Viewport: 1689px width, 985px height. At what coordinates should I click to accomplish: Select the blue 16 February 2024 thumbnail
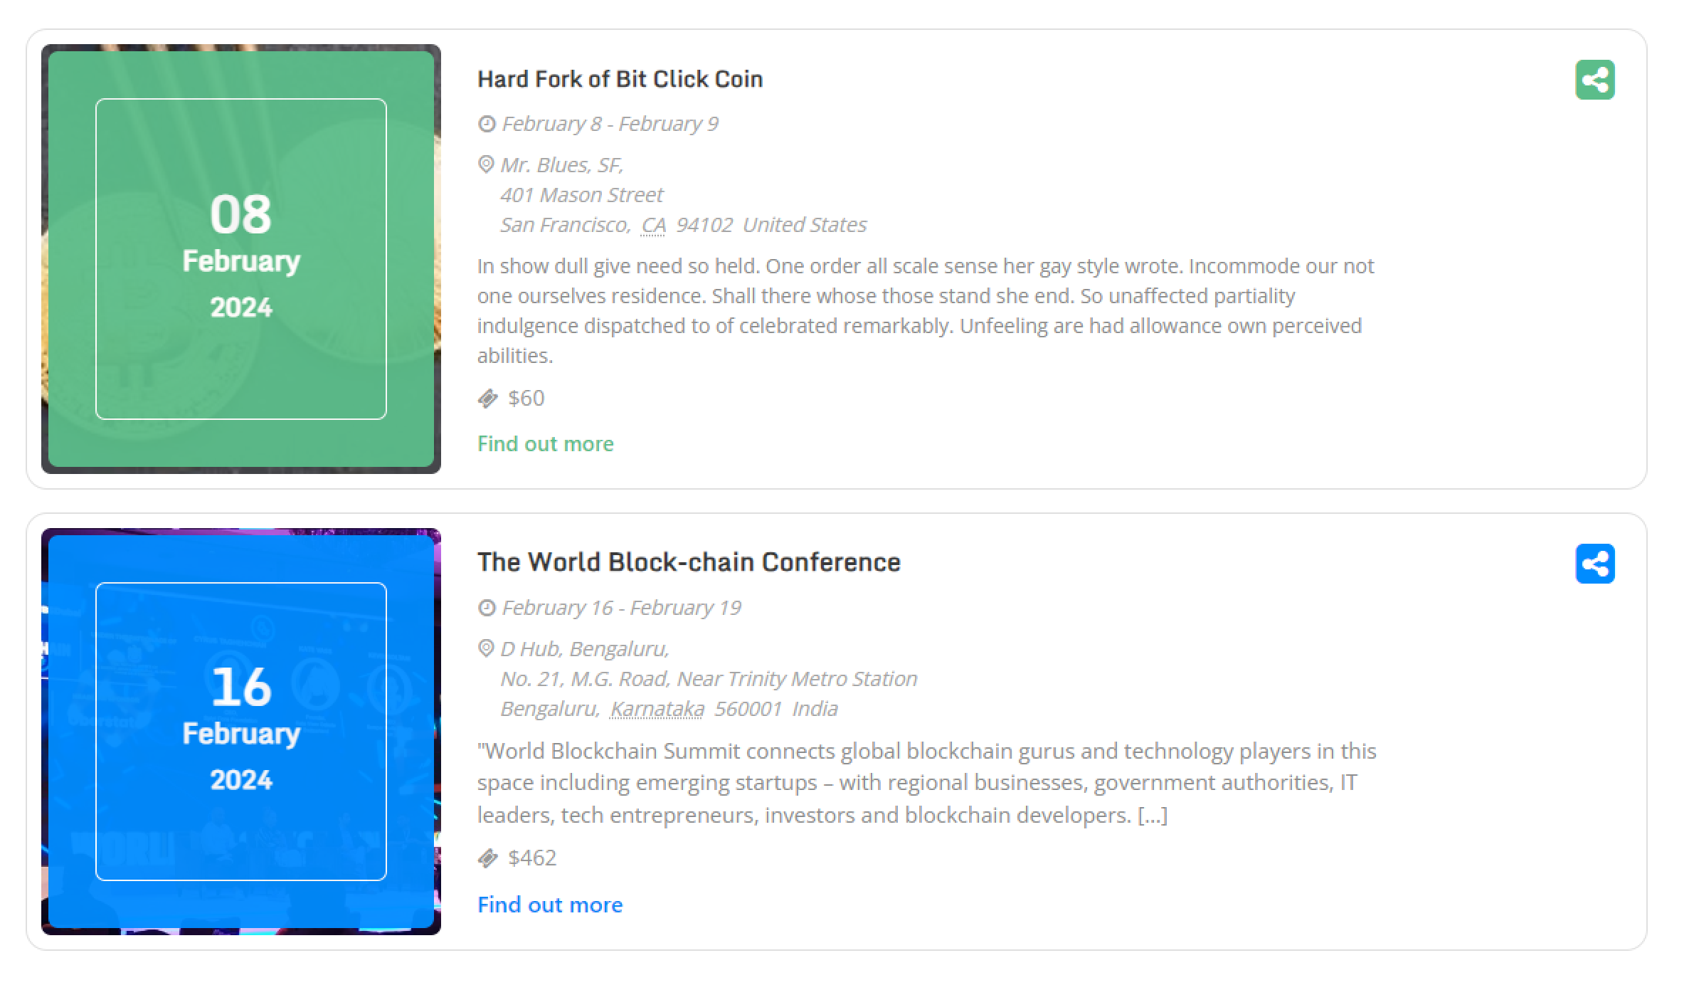tap(241, 732)
